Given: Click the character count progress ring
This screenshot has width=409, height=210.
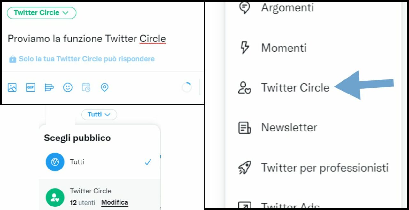Looking at the screenshot, I should pyautogui.click(x=187, y=87).
